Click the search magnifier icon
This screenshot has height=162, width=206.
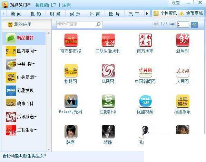tap(98, 24)
